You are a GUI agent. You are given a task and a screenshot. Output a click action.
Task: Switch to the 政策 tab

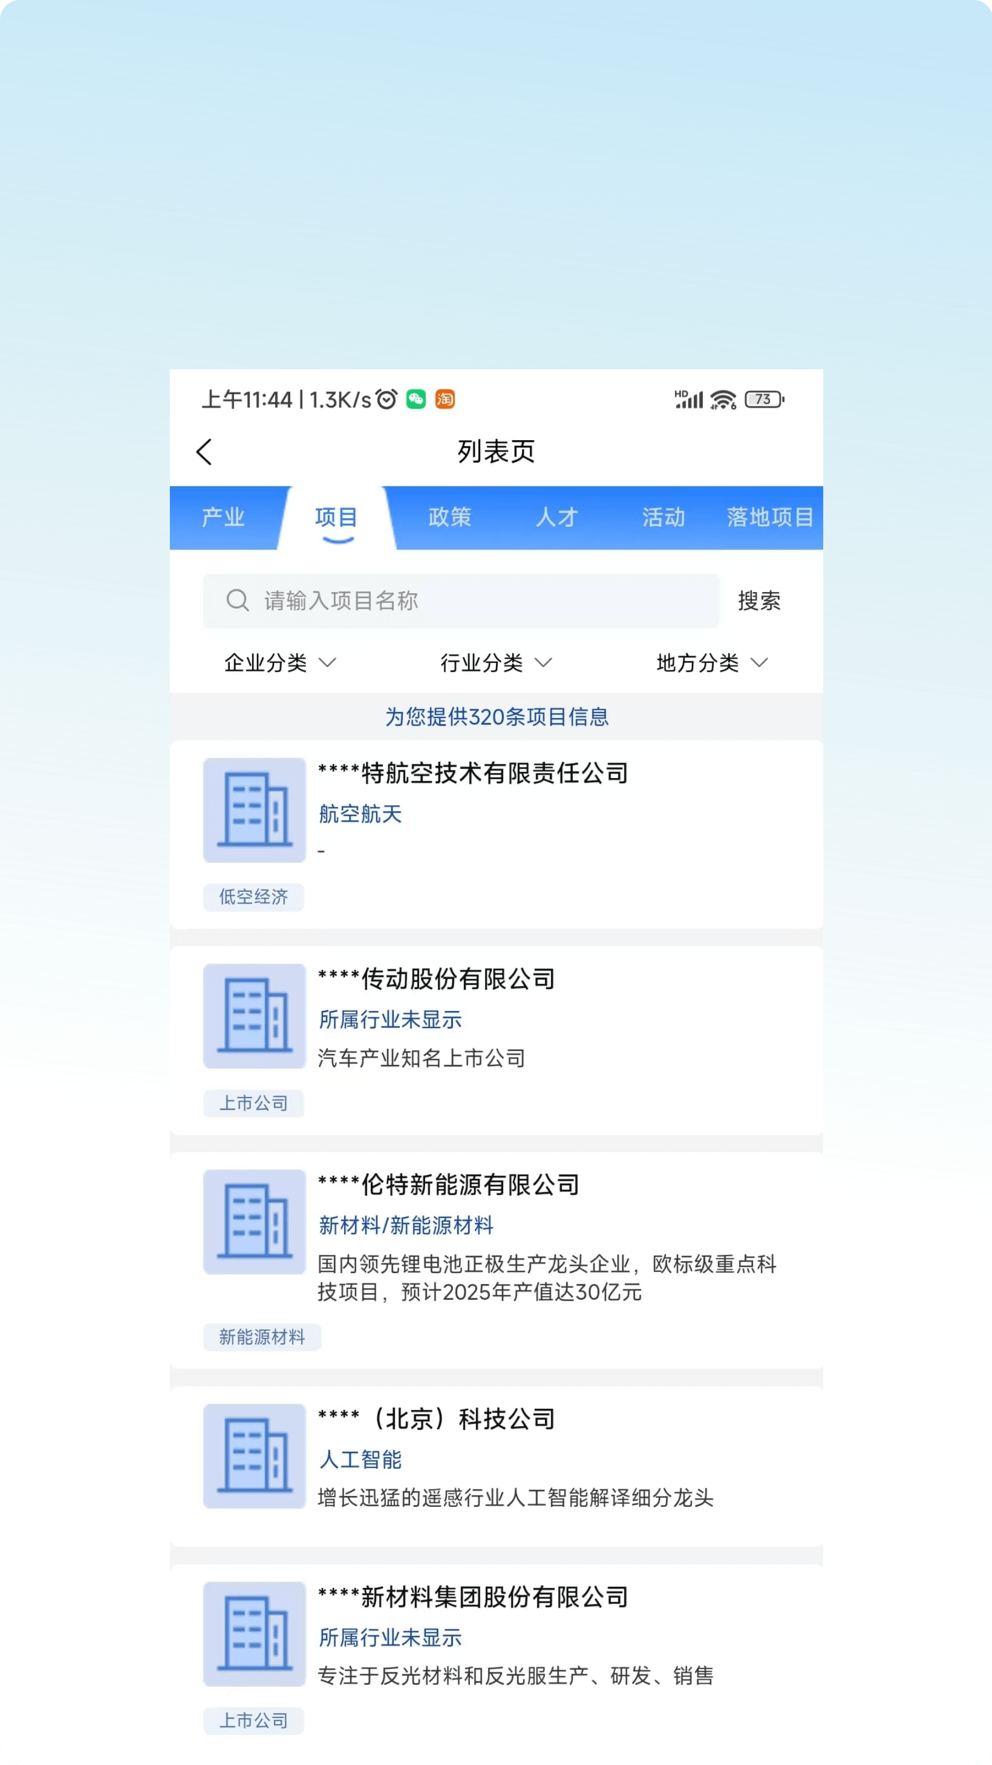click(x=450, y=518)
